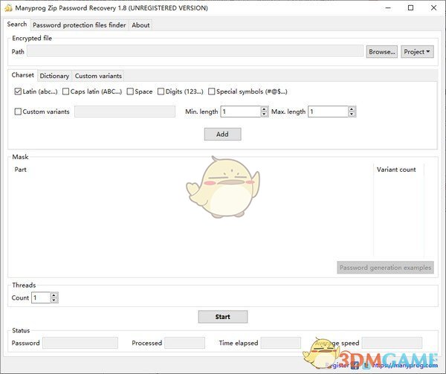Image resolution: width=446 pixels, height=374 pixels.
Task: Click the Part column header
Action: pyautogui.click(x=21, y=170)
